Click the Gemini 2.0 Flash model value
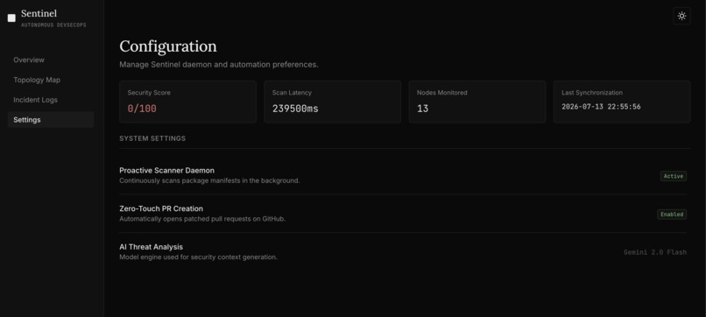Viewport: 706px width, 317px height. [x=654, y=252]
